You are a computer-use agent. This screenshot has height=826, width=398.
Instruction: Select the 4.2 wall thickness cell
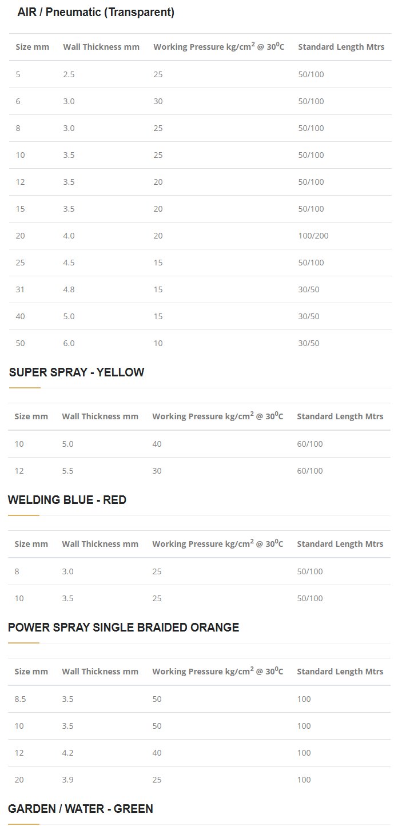(67, 753)
